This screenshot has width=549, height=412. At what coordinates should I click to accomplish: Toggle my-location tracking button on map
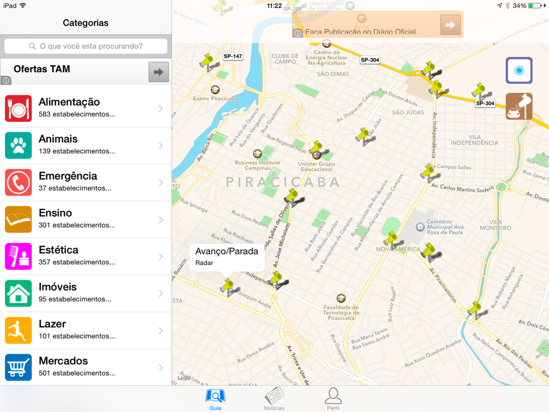click(x=519, y=70)
